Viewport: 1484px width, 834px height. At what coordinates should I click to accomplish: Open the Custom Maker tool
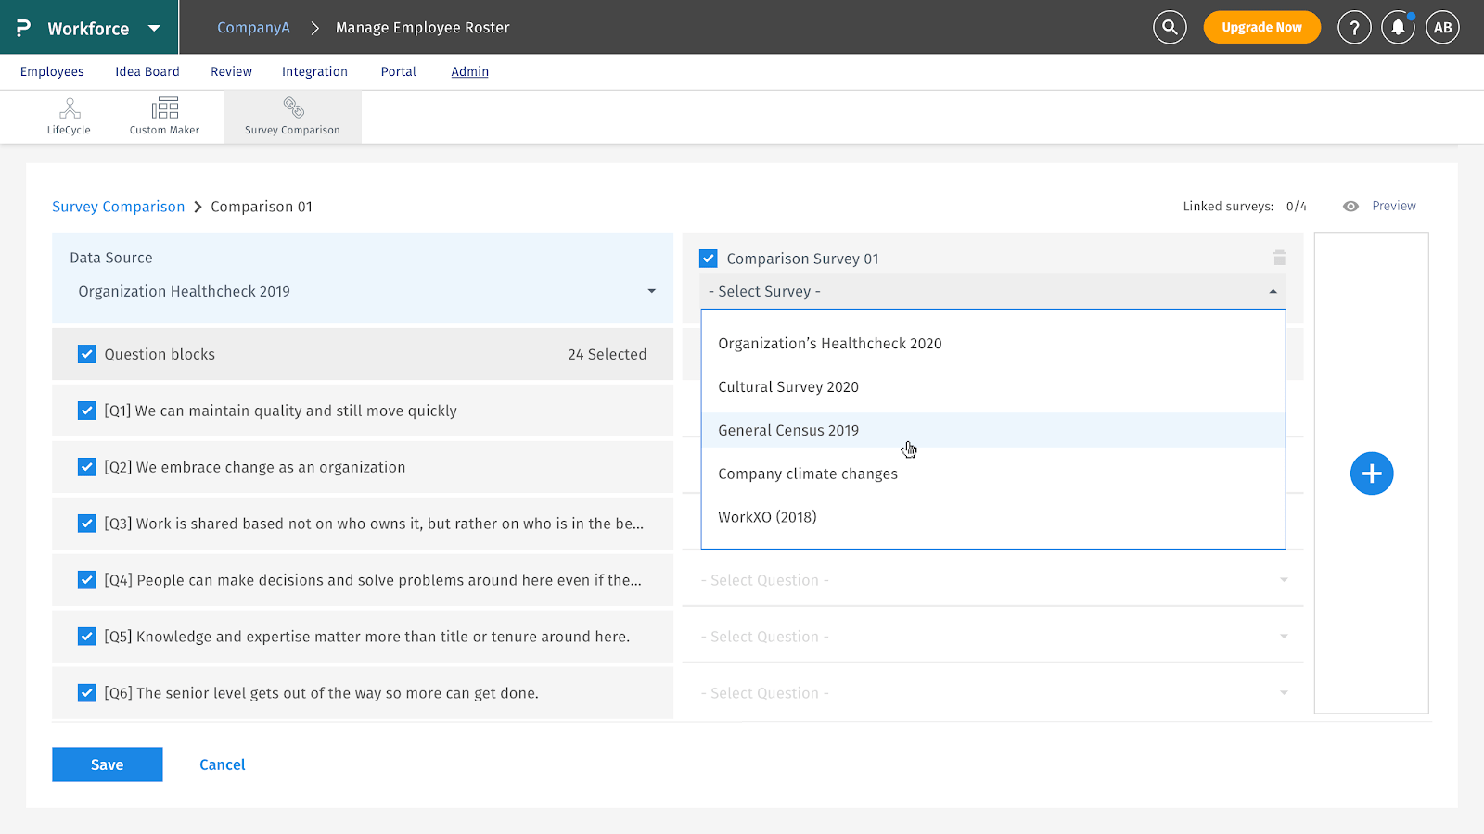pyautogui.click(x=164, y=117)
